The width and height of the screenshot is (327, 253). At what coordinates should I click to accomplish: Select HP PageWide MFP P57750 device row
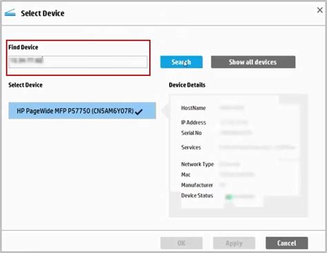(82, 111)
